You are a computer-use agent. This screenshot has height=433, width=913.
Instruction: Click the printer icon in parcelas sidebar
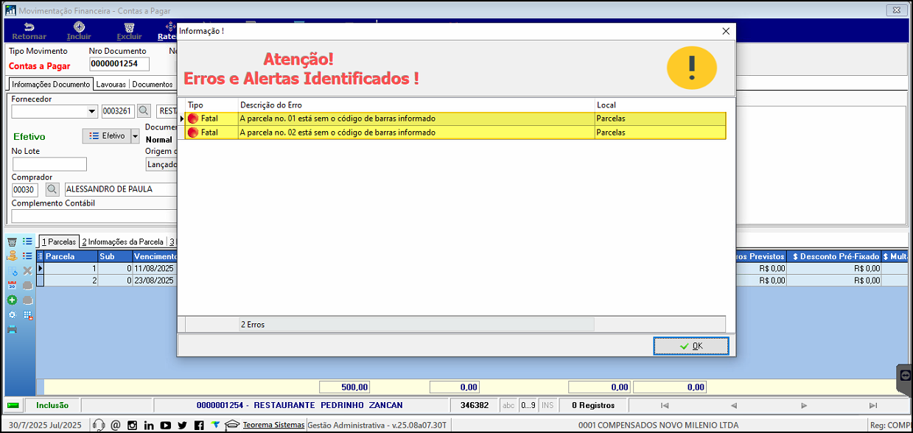[12, 329]
